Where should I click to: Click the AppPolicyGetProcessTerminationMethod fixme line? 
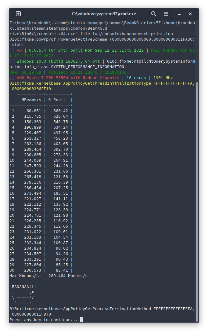click(x=102, y=312)
